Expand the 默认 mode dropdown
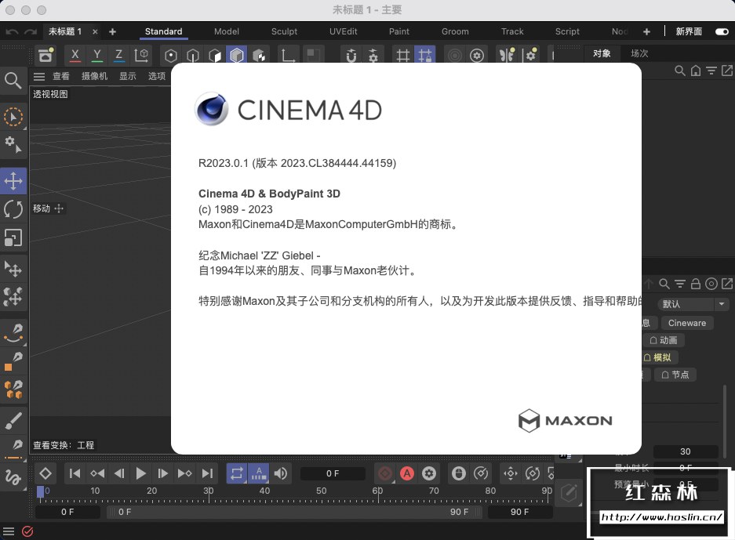The height and width of the screenshot is (540, 735). tap(693, 304)
